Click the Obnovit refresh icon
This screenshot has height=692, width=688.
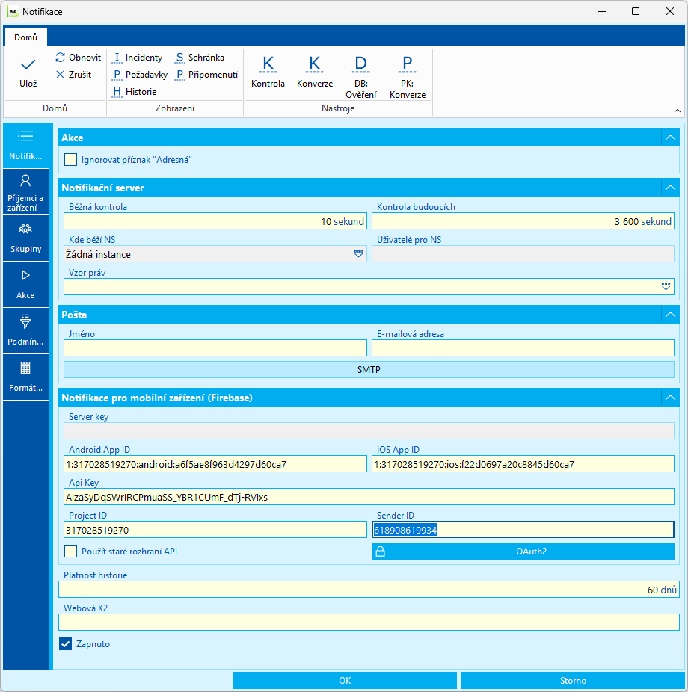pos(61,58)
